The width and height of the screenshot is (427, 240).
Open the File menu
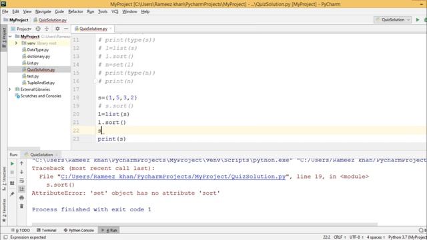tap(5, 11)
